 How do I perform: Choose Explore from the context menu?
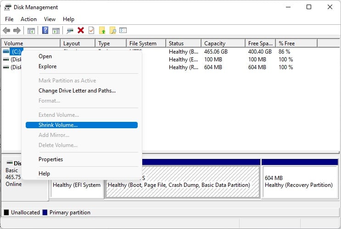(x=82, y=66)
